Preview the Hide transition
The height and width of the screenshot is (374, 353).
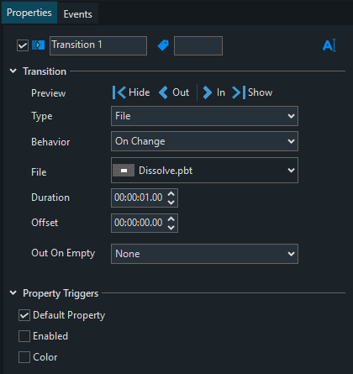click(131, 92)
